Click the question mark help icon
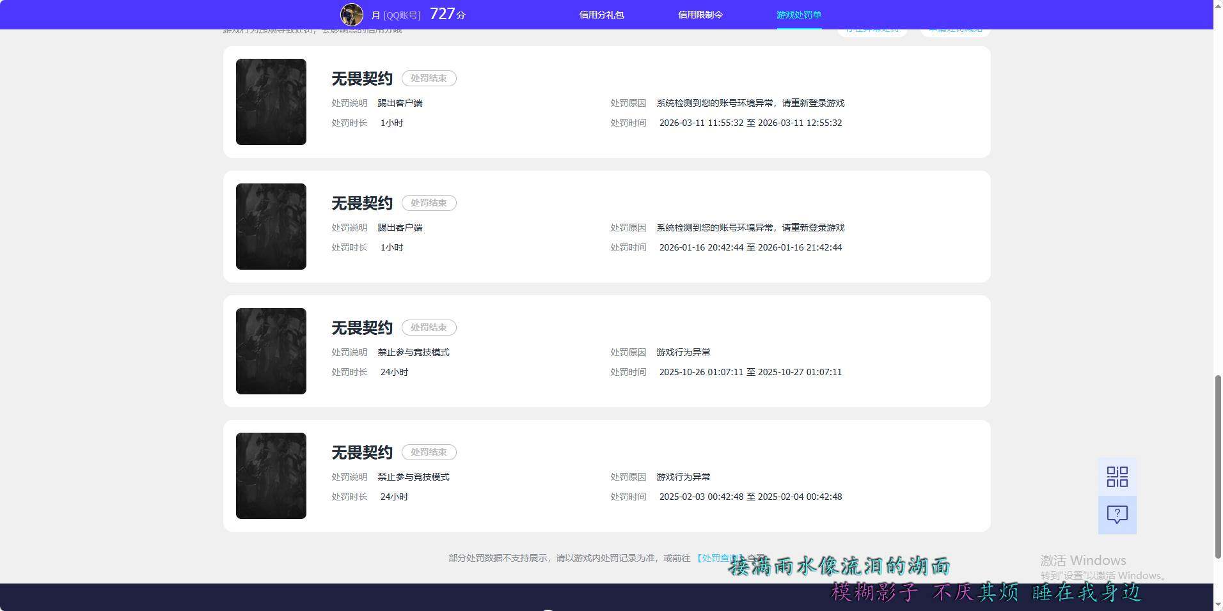 tap(1117, 514)
